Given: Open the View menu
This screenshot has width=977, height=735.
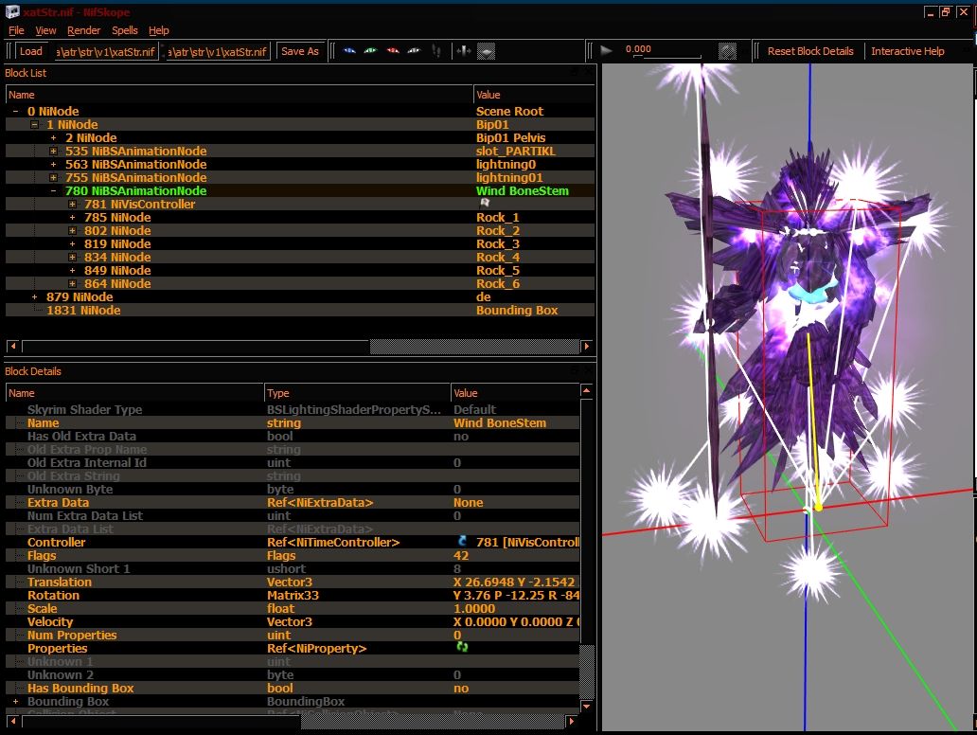Looking at the screenshot, I should coord(45,30).
